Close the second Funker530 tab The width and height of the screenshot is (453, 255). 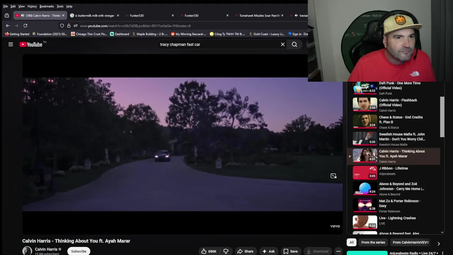pos(227,16)
